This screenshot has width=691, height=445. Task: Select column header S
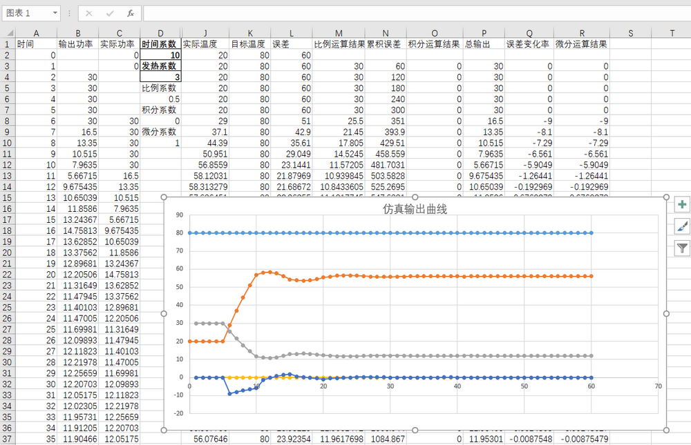coord(631,33)
